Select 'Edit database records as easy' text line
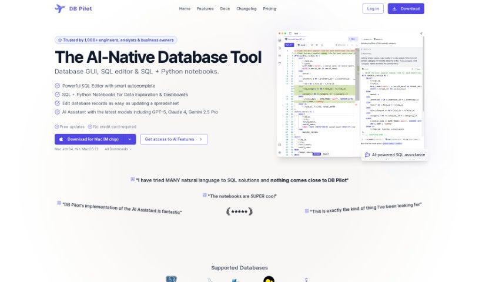479x282 pixels. point(120,103)
